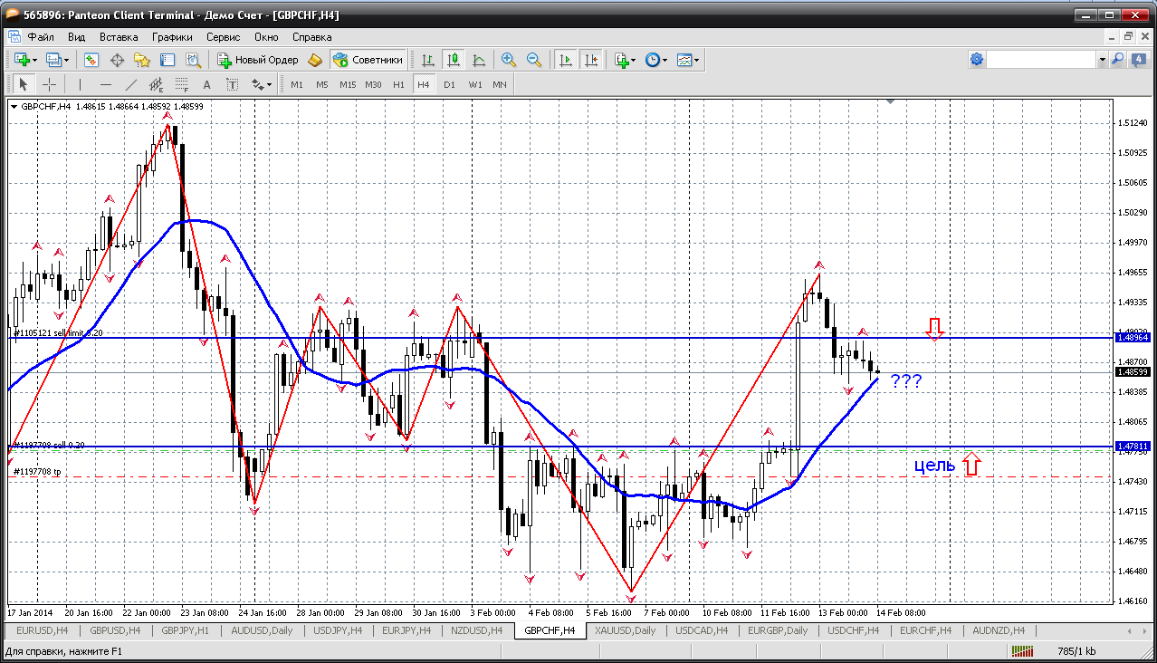Expand the new chart dropdown arrow
This screenshot has width=1157, height=663.
click(x=34, y=60)
